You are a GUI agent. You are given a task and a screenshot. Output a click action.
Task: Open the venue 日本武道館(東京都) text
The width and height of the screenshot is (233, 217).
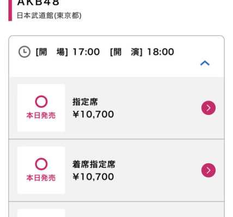tap(49, 16)
